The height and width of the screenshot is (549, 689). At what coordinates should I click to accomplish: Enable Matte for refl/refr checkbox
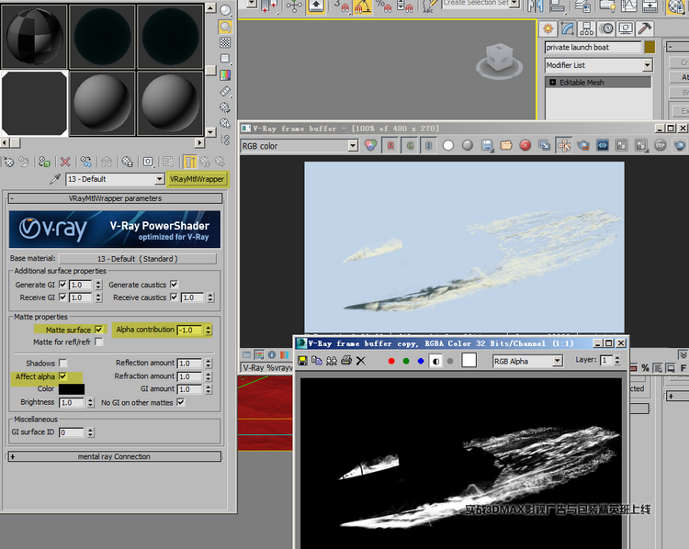(99, 342)
